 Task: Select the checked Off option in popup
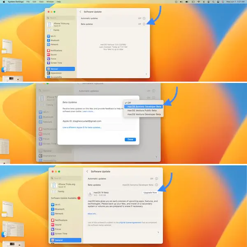(129, 102)
